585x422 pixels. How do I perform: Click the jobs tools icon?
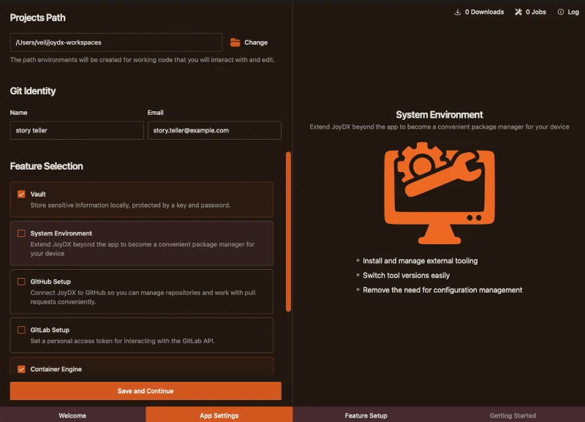518,12
